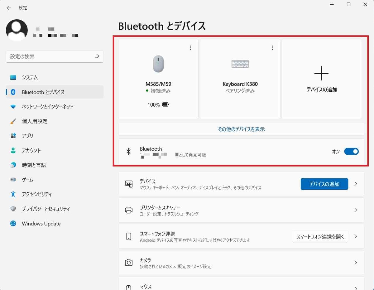The height and width of the screenshot is (290, 374).
Task: Click the network wifi icon
Action: click(13, 107)
